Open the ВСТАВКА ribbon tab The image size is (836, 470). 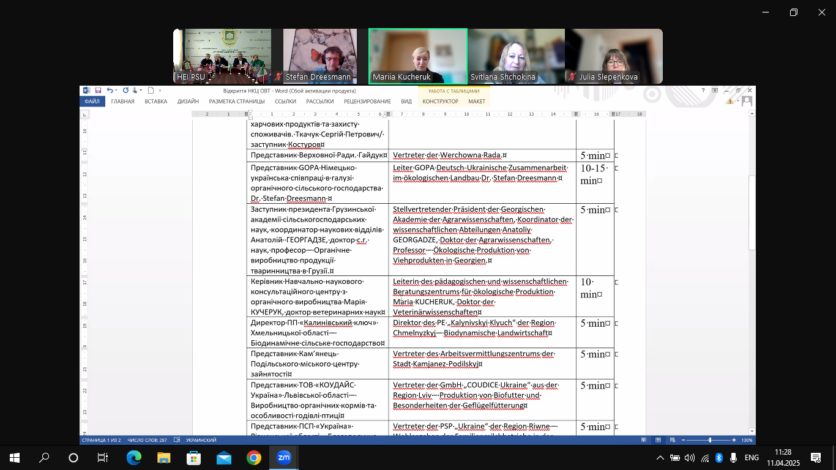(x=155, y=102)
